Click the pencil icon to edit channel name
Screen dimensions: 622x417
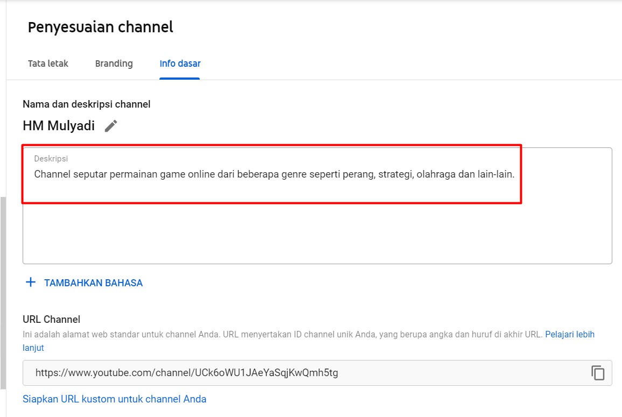pos(111,126)
